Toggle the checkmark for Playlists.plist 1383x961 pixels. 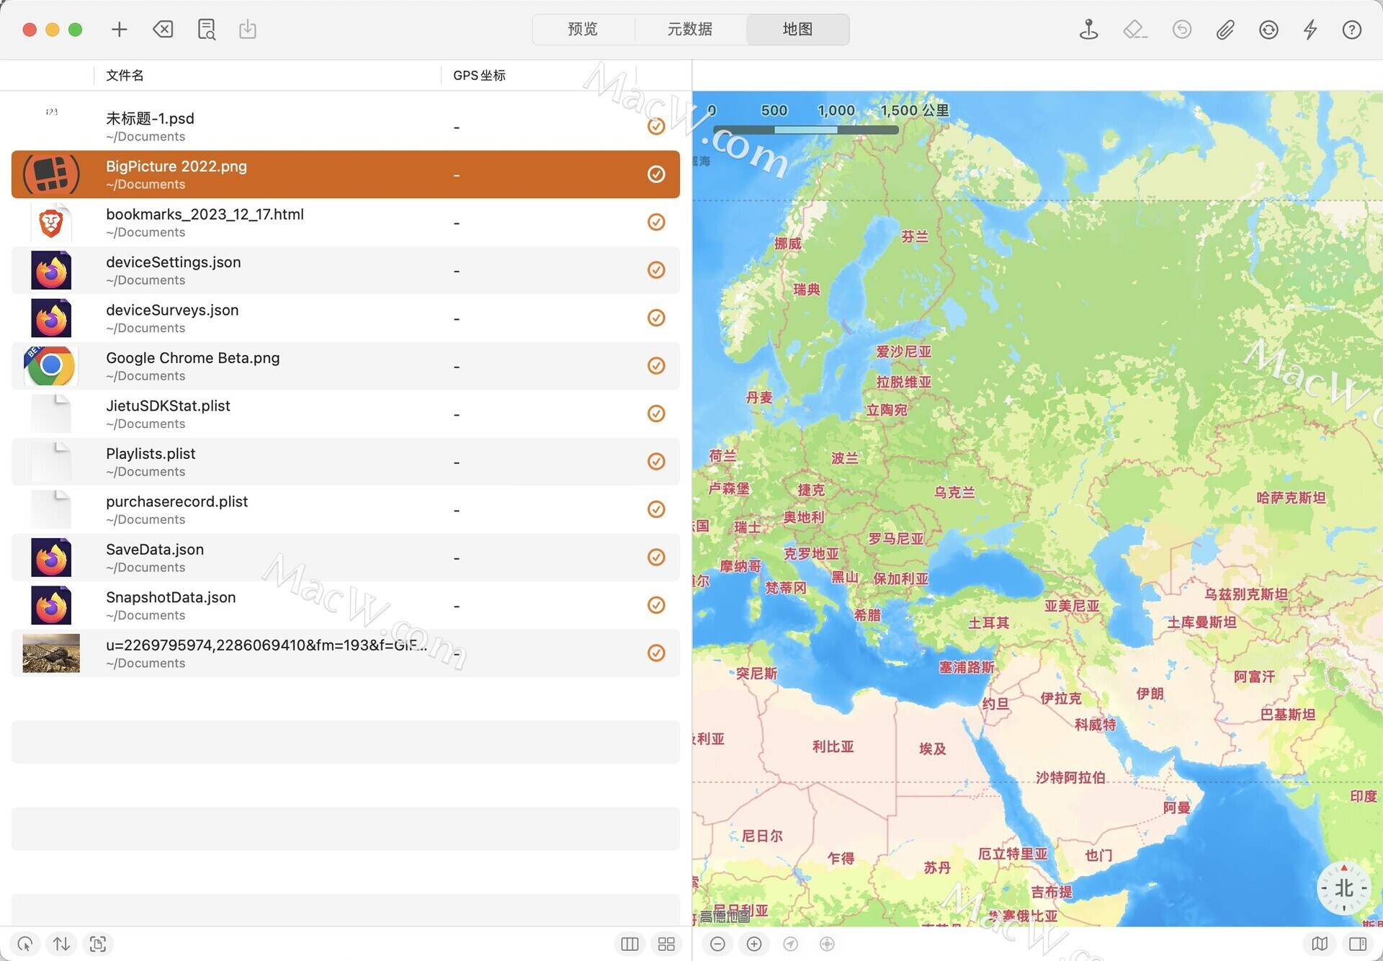coord(656,461)
